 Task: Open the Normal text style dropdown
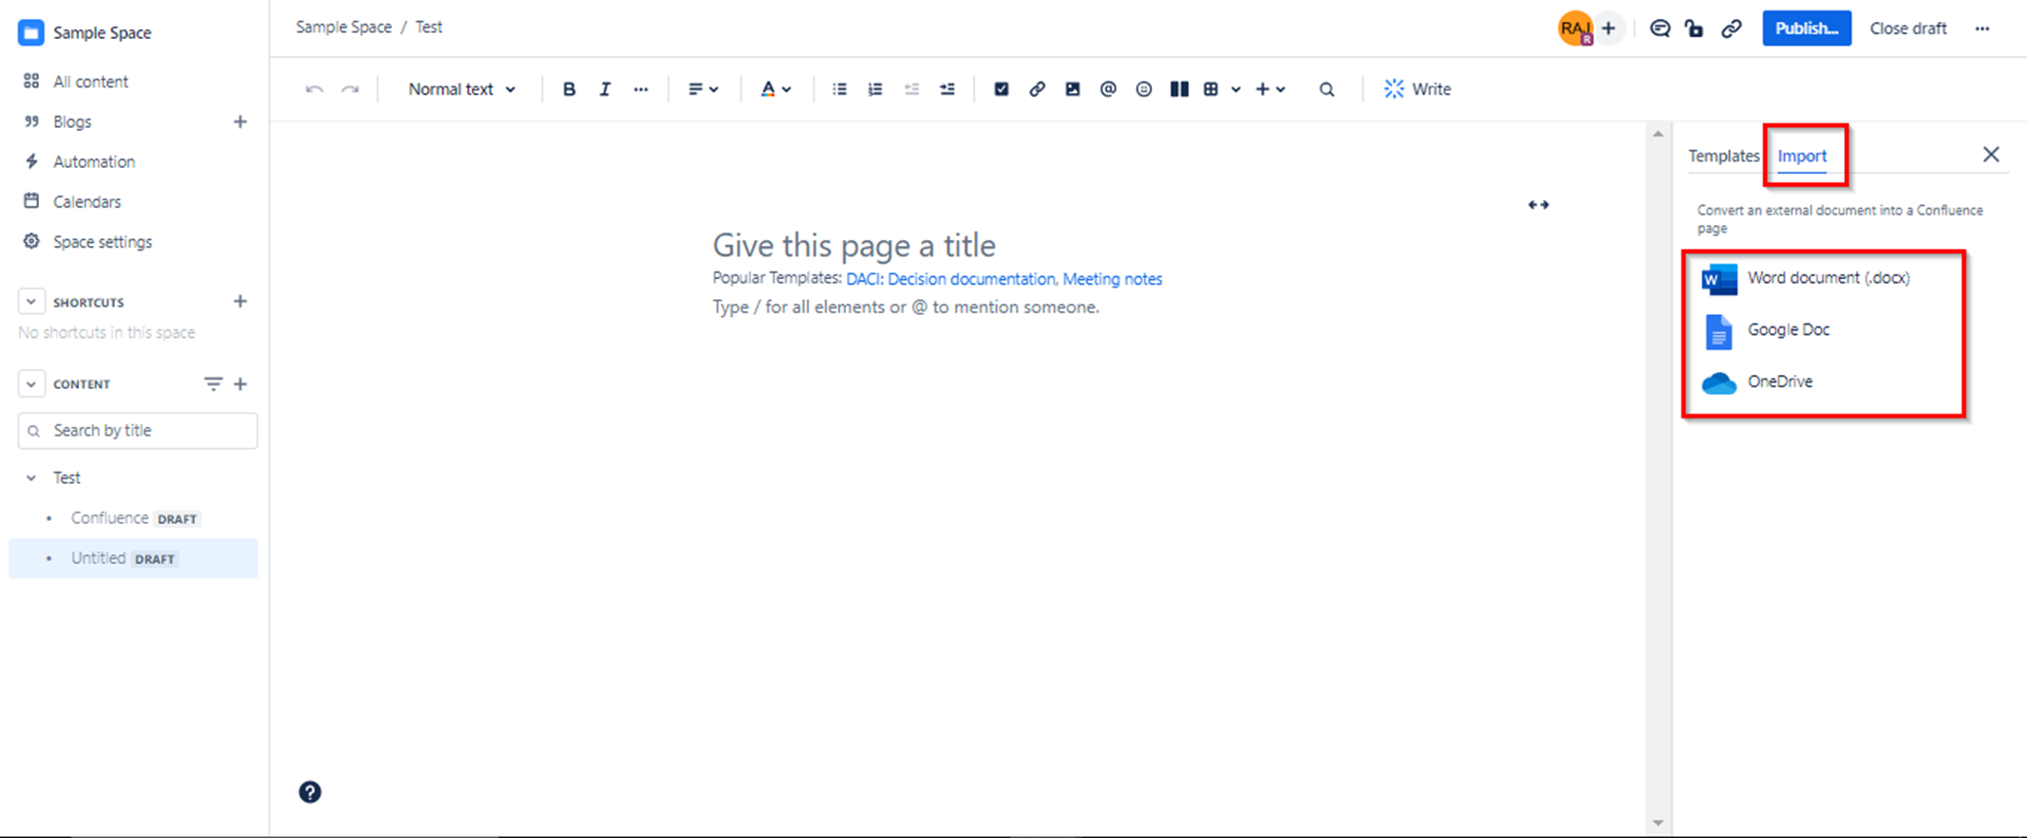[461, 89]
